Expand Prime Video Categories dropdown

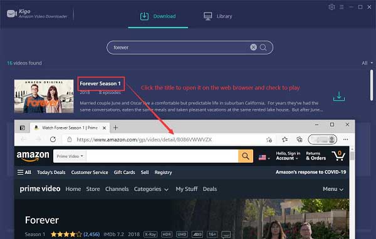click(151, 189)
